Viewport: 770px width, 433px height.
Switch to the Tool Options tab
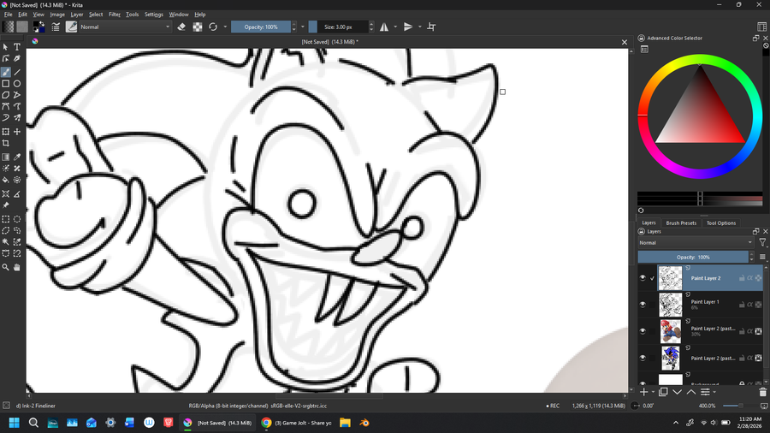(721, 222)
